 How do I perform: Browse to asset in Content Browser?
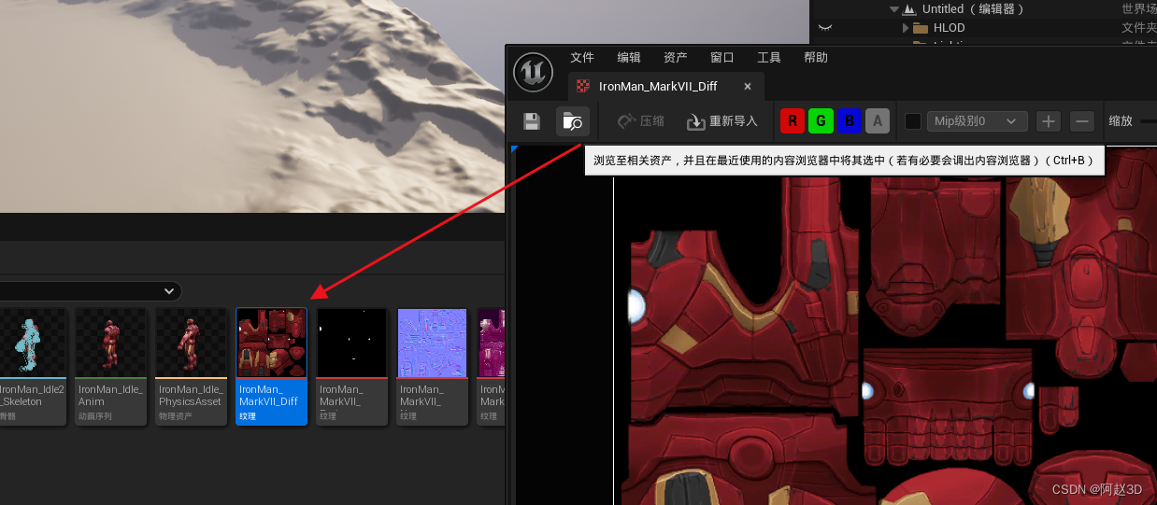tap(573, 121)
